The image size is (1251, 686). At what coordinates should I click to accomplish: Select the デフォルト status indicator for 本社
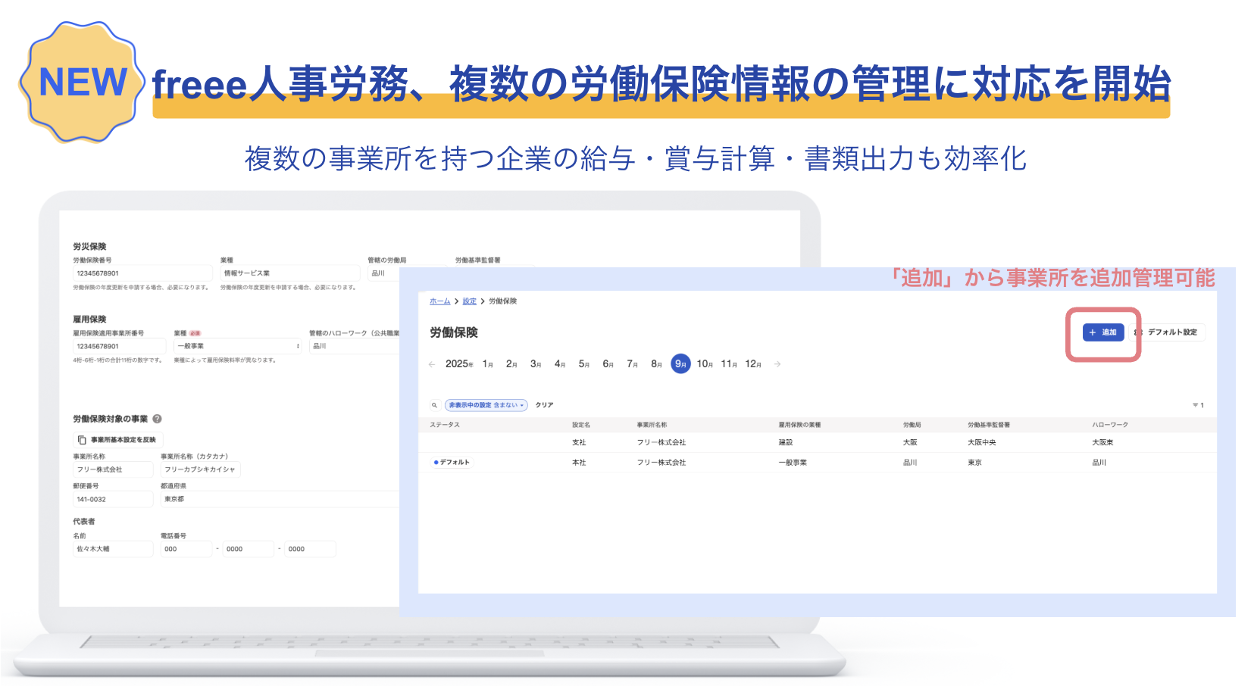click(451, 462)
